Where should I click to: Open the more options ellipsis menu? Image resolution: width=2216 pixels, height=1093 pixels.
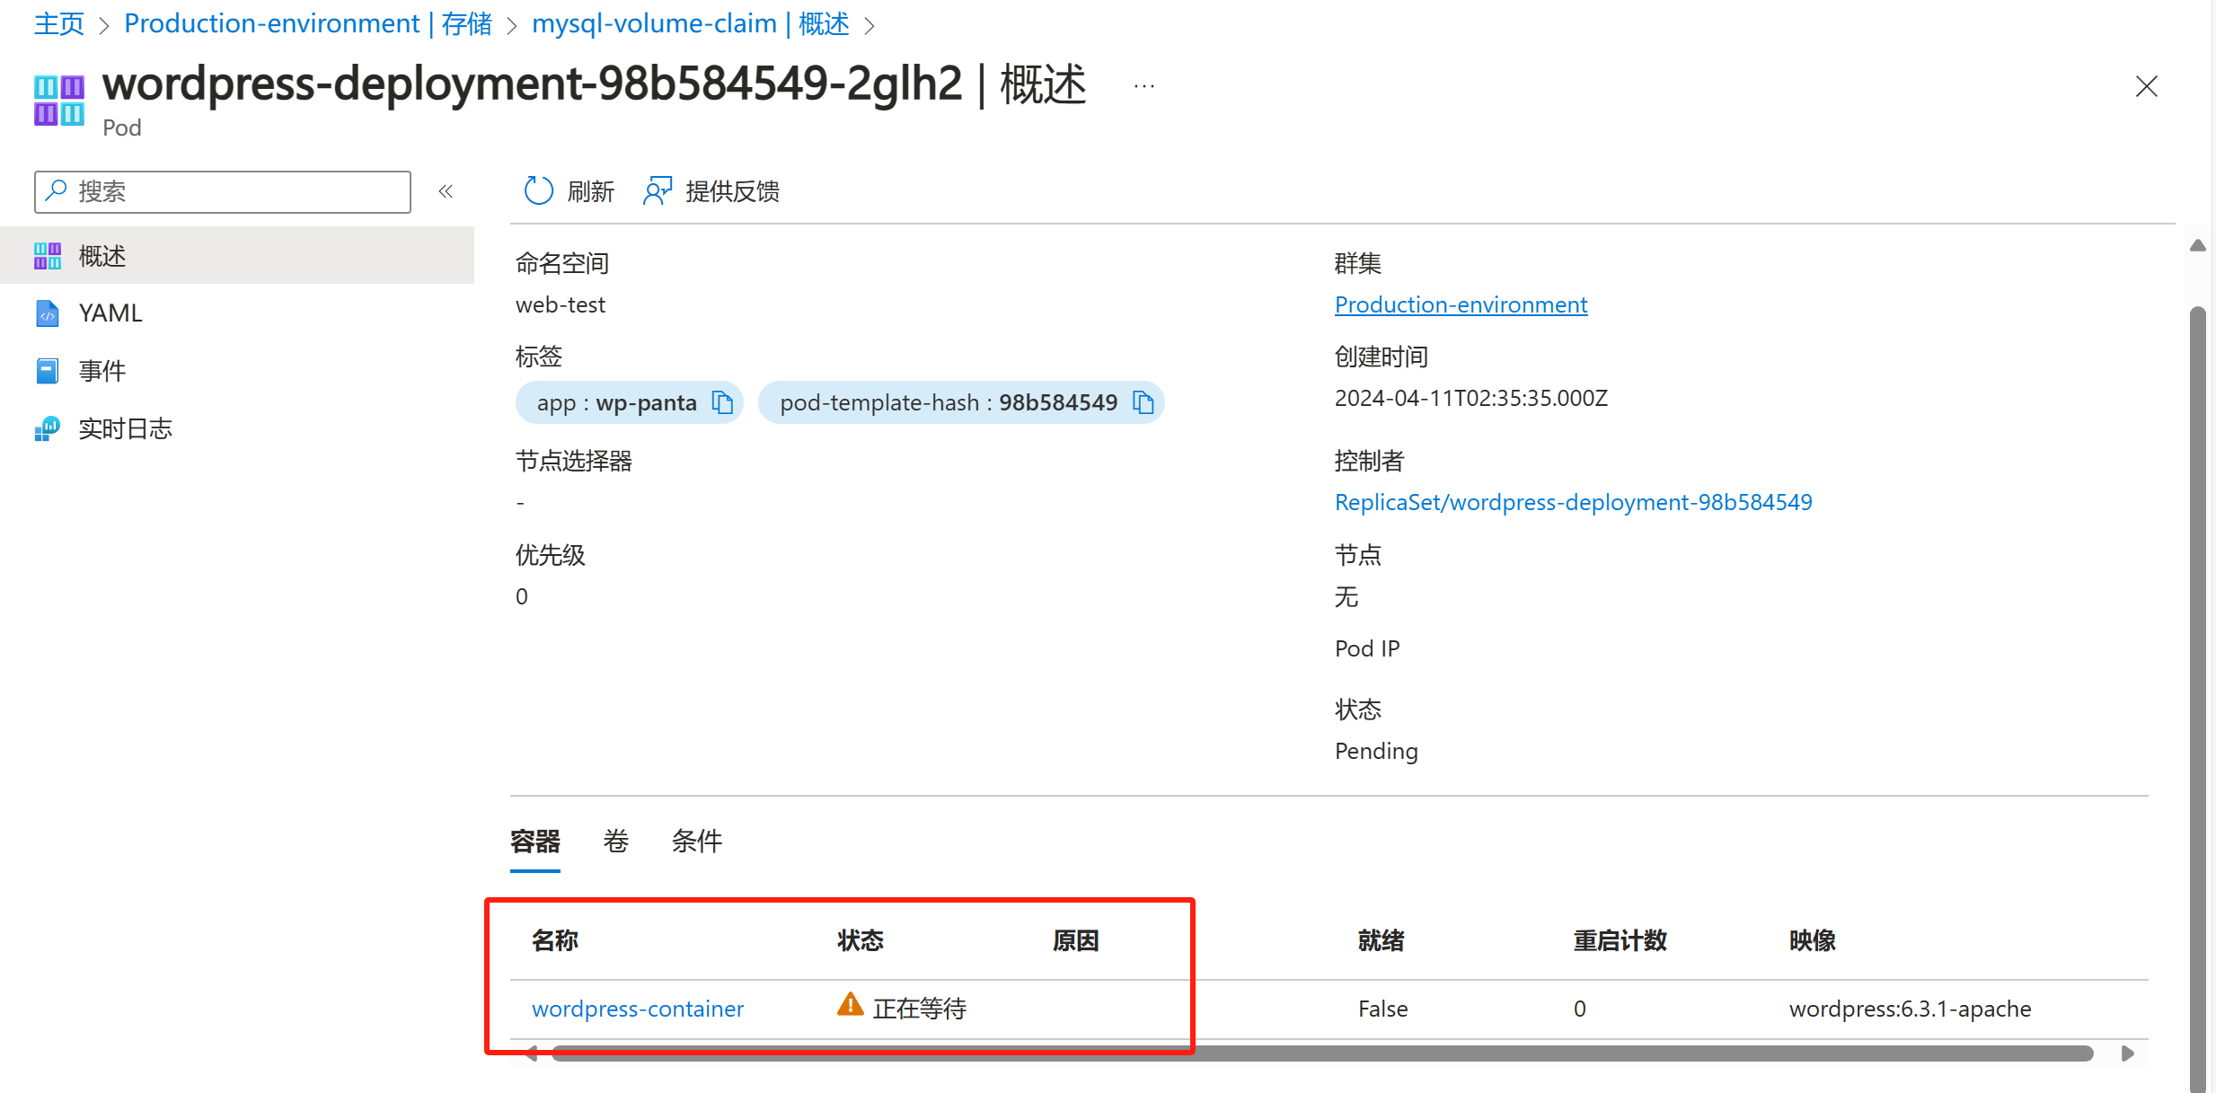[1143, 86]
